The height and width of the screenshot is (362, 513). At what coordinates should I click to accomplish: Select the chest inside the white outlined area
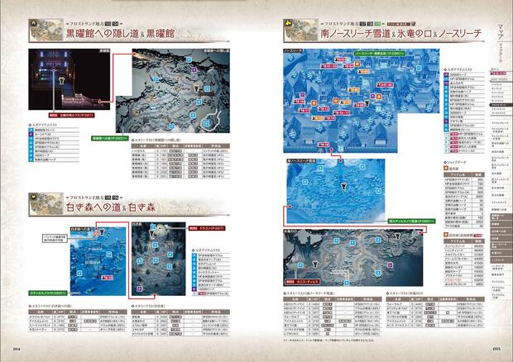[206, 123]
